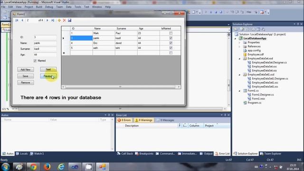The height and width of the screenshot is (171, 304).
Task: Click the Save button in Form1
Action: pos(26,76)
